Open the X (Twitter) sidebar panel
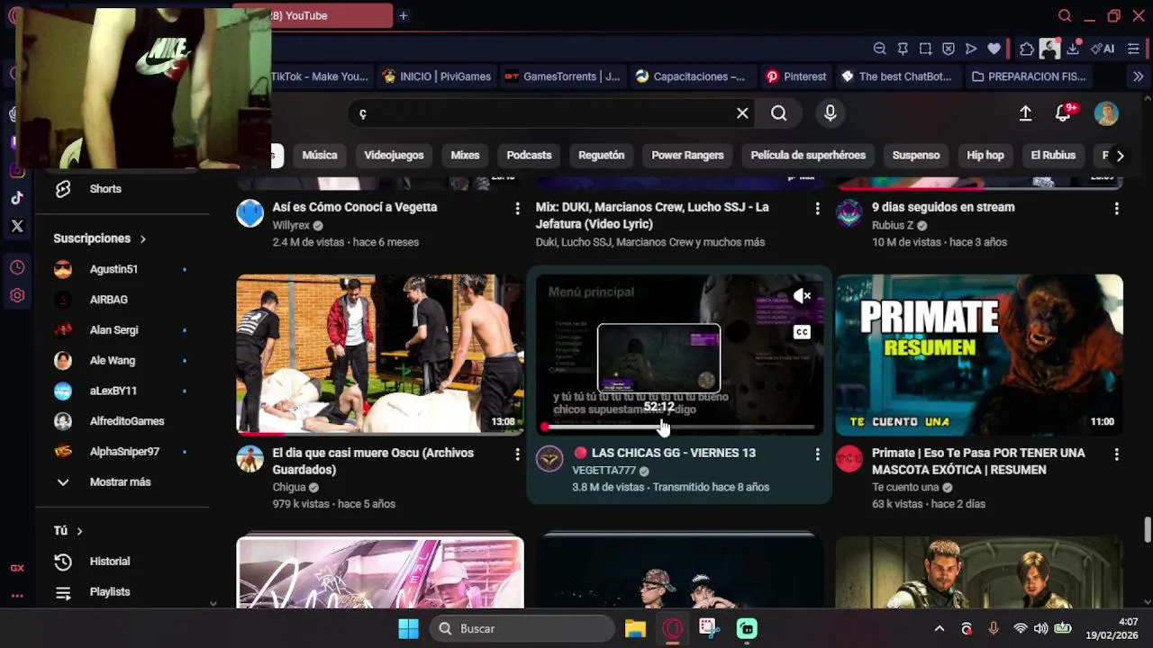Viewport: 1153px width, 648px height. coord(17,227)
